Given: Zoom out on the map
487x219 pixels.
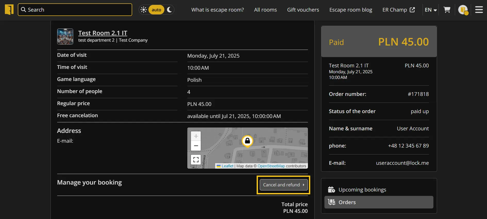Looking at the screenshot, I should (x=196, y=146).
